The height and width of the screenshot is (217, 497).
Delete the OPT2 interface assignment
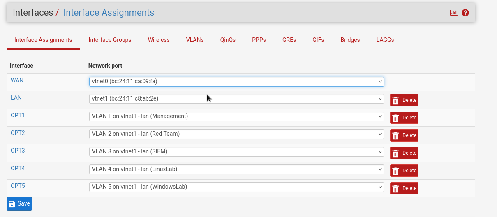(404, 135)
